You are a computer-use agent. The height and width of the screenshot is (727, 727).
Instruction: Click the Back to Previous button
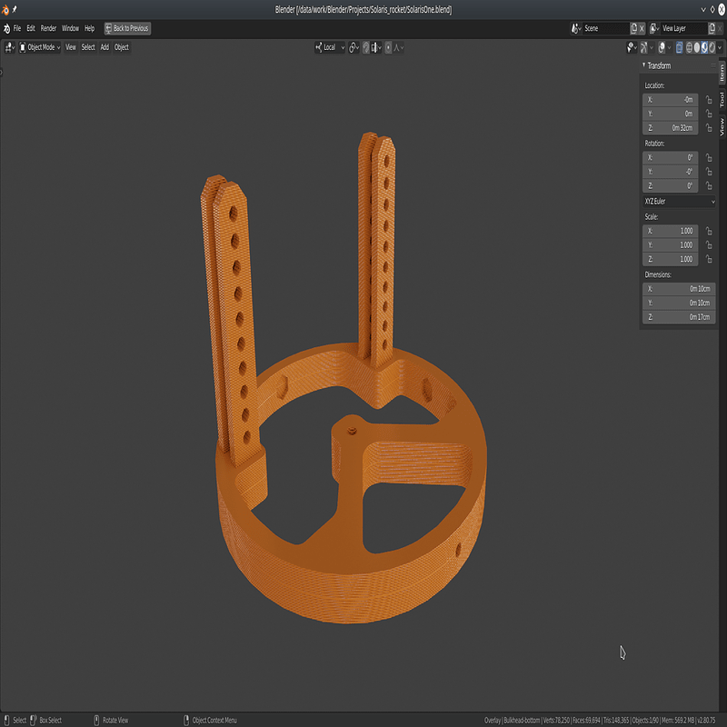[127, 29]
